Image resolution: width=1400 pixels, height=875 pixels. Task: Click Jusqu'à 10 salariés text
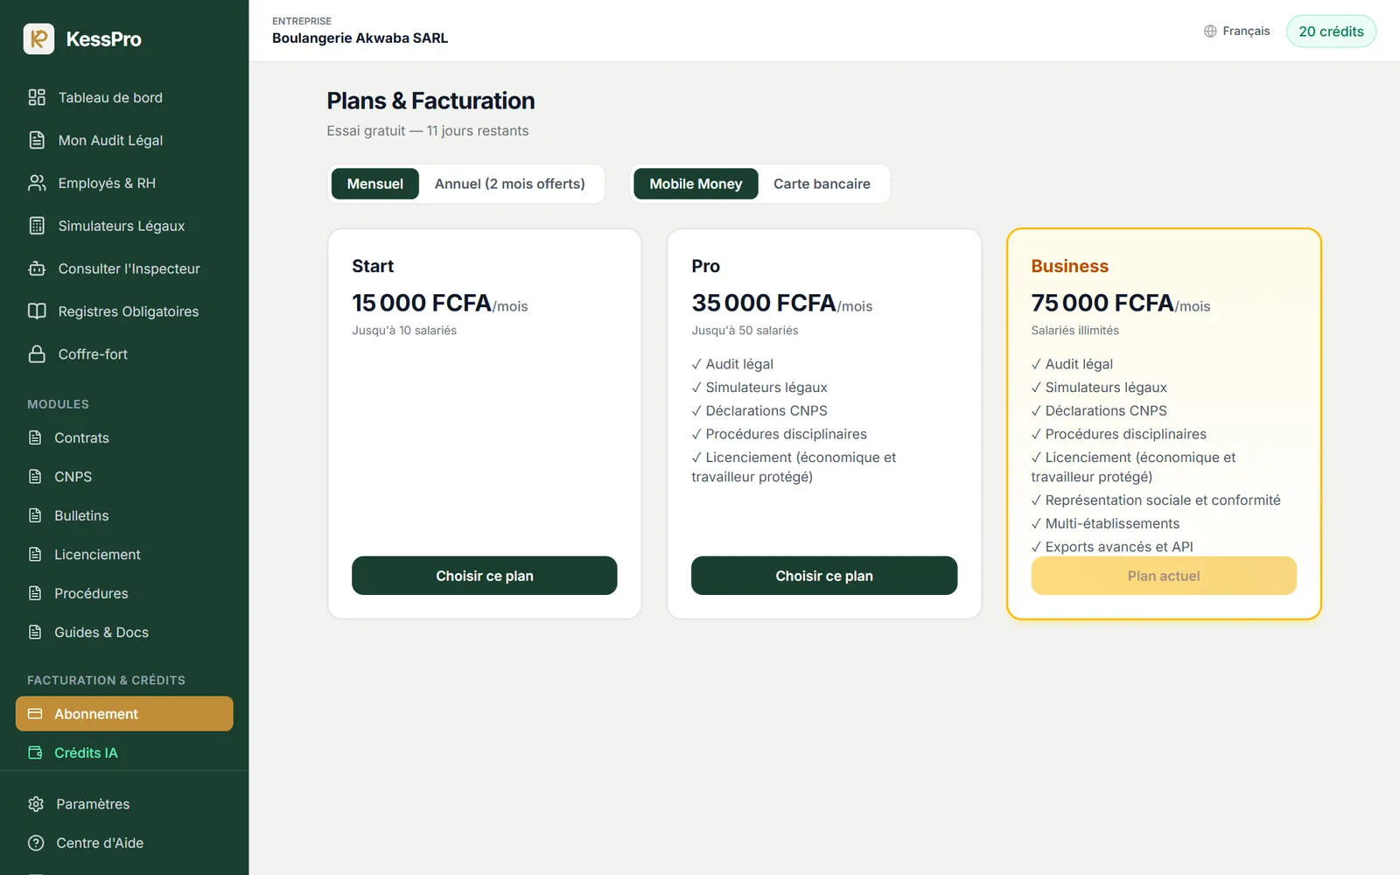click(x=404, y=331)
